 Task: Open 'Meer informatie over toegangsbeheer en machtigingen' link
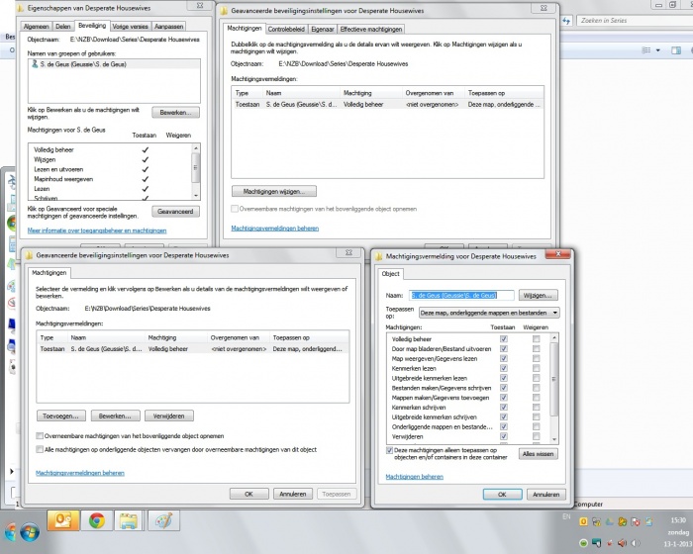(x=97, y=231)
